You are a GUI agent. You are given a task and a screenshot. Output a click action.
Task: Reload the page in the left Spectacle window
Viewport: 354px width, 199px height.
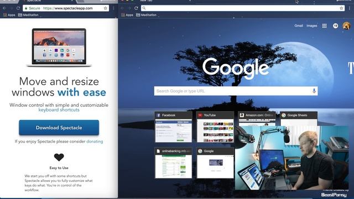click(18, 8)
